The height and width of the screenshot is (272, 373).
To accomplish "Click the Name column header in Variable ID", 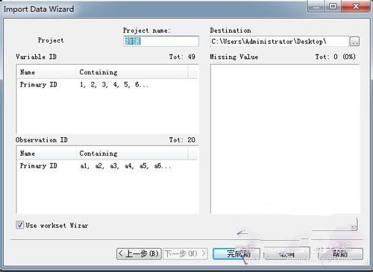I will tap(47, 72).
